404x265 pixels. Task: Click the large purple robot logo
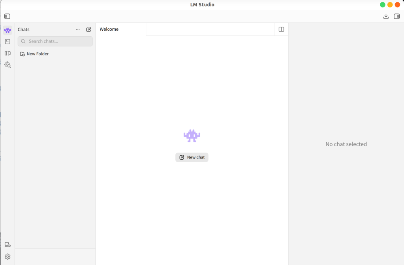[192, 136]
